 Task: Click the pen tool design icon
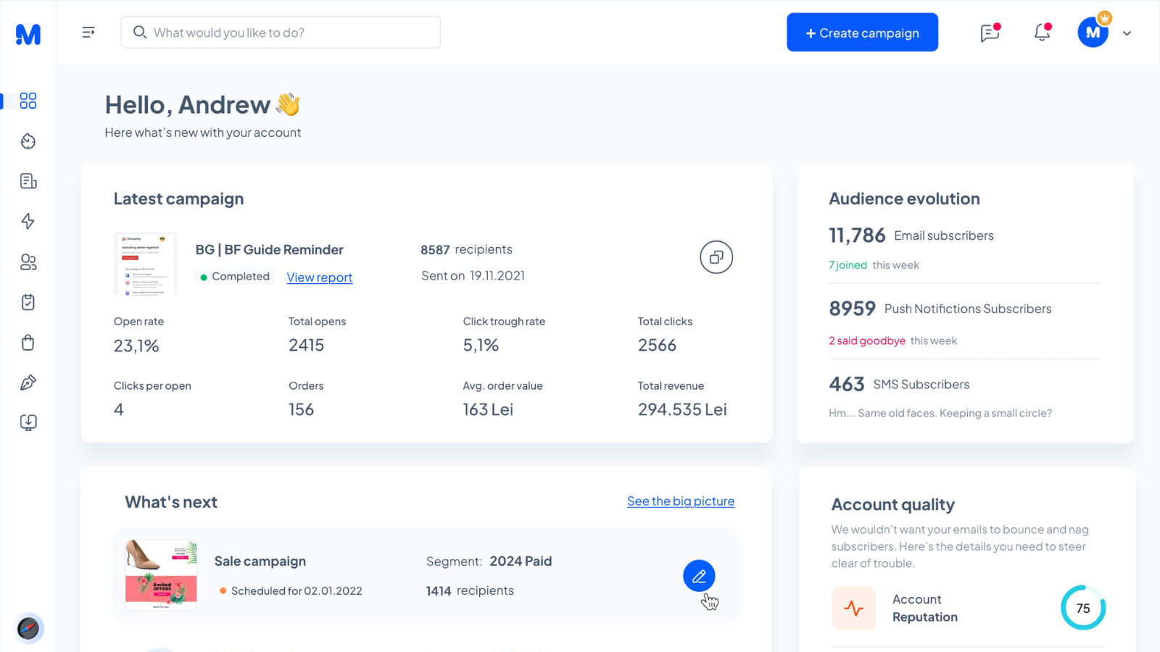click(28, 383)
